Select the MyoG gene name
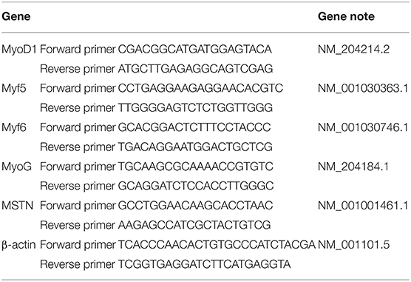Image resolution: width=411 pixels, height=282 pixels. coord(16,167)
